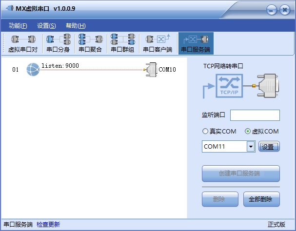Click the COM10 serial connector icon

pos(151,70)
